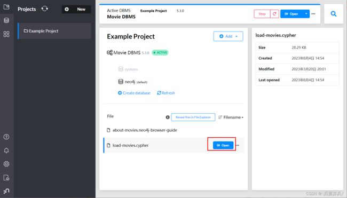The image size is (347, 198).
Task: Select the neo4j default database
Action: tap(133, 82)
